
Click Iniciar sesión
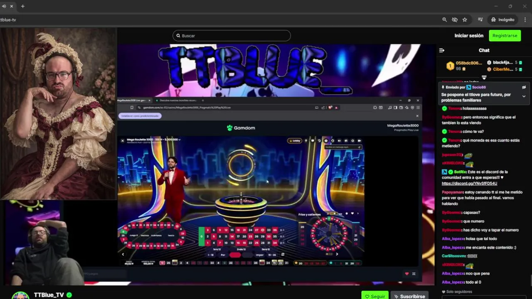pos(469,36)
